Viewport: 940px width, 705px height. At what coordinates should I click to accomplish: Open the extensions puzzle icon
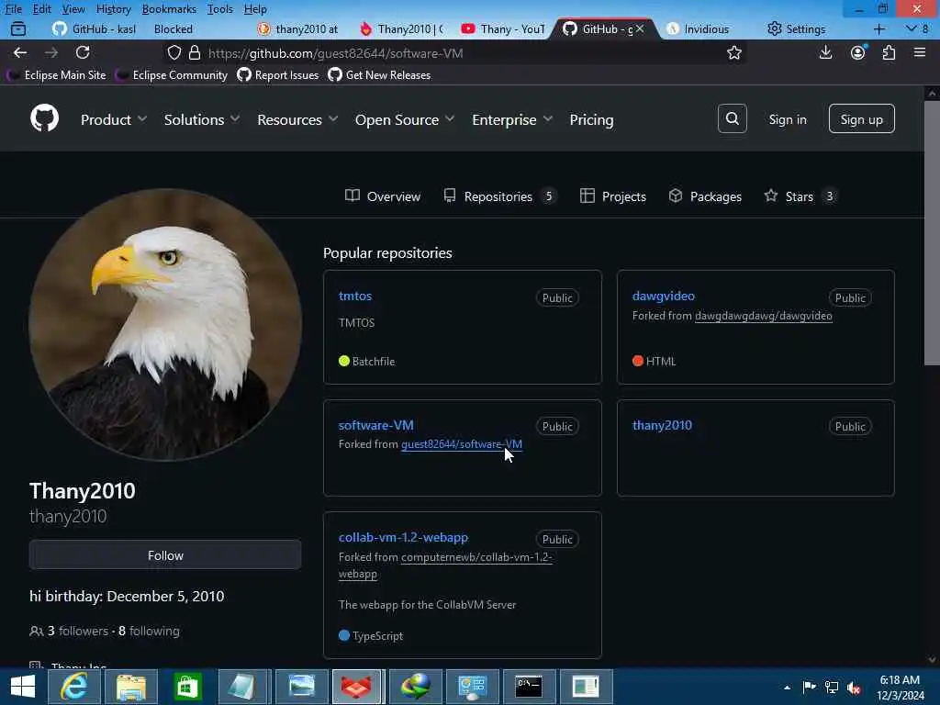889,52
